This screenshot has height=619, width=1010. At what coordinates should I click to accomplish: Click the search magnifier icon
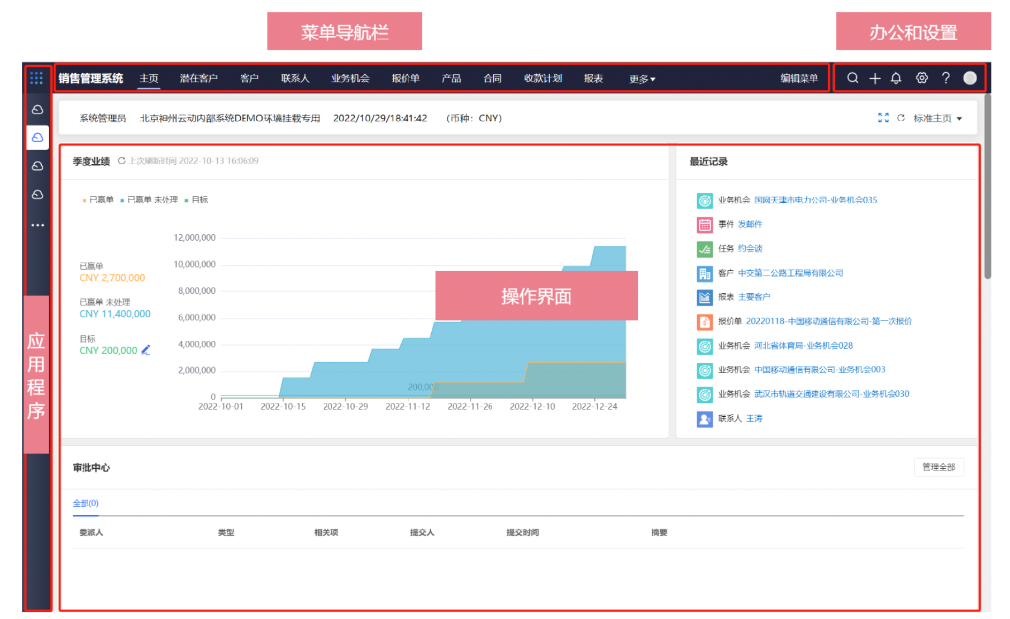(852, 78)
